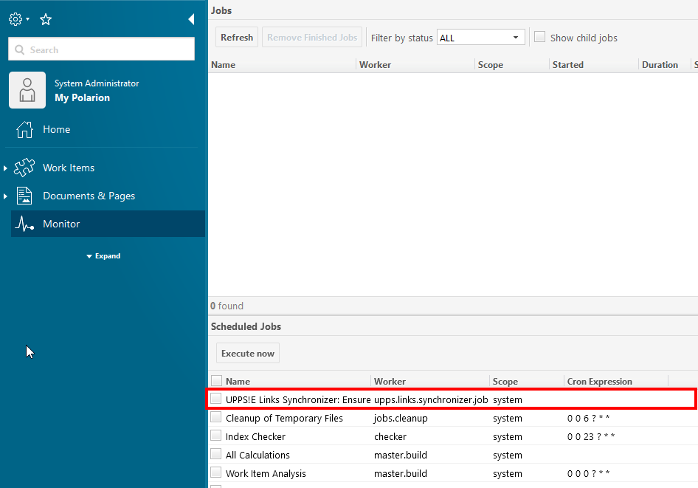Screen dimensions: 698x488
Task: Navigate to Monitor in the sidebar
Action: 61,224
